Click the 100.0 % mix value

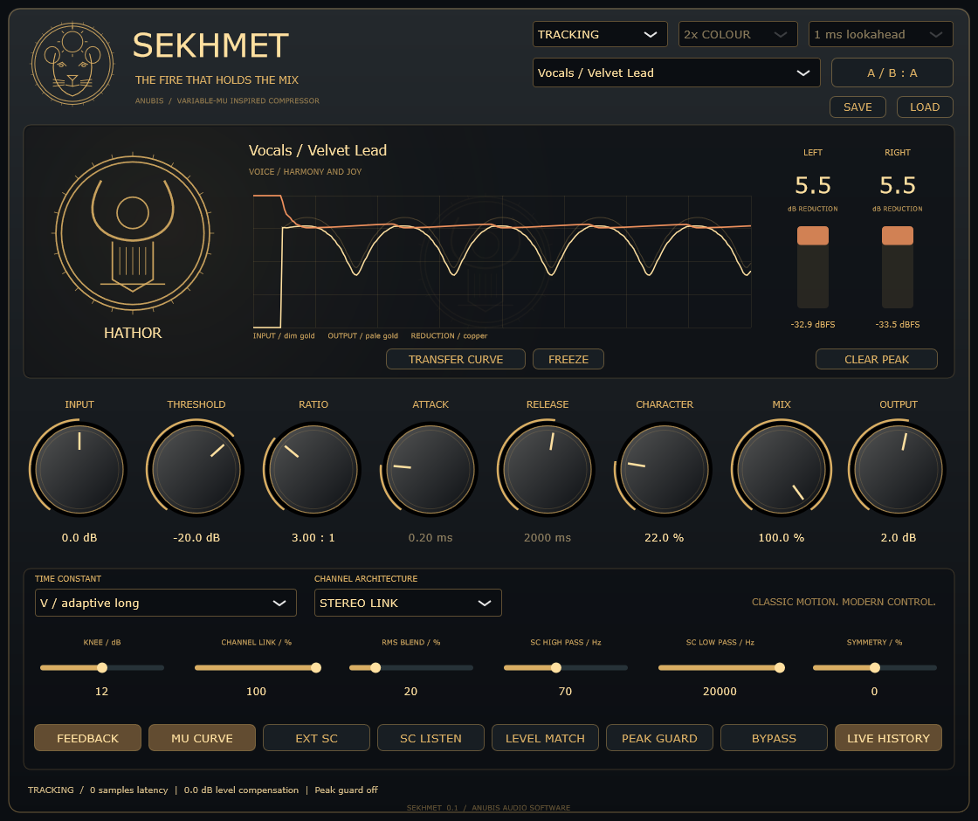pos(781,538)
